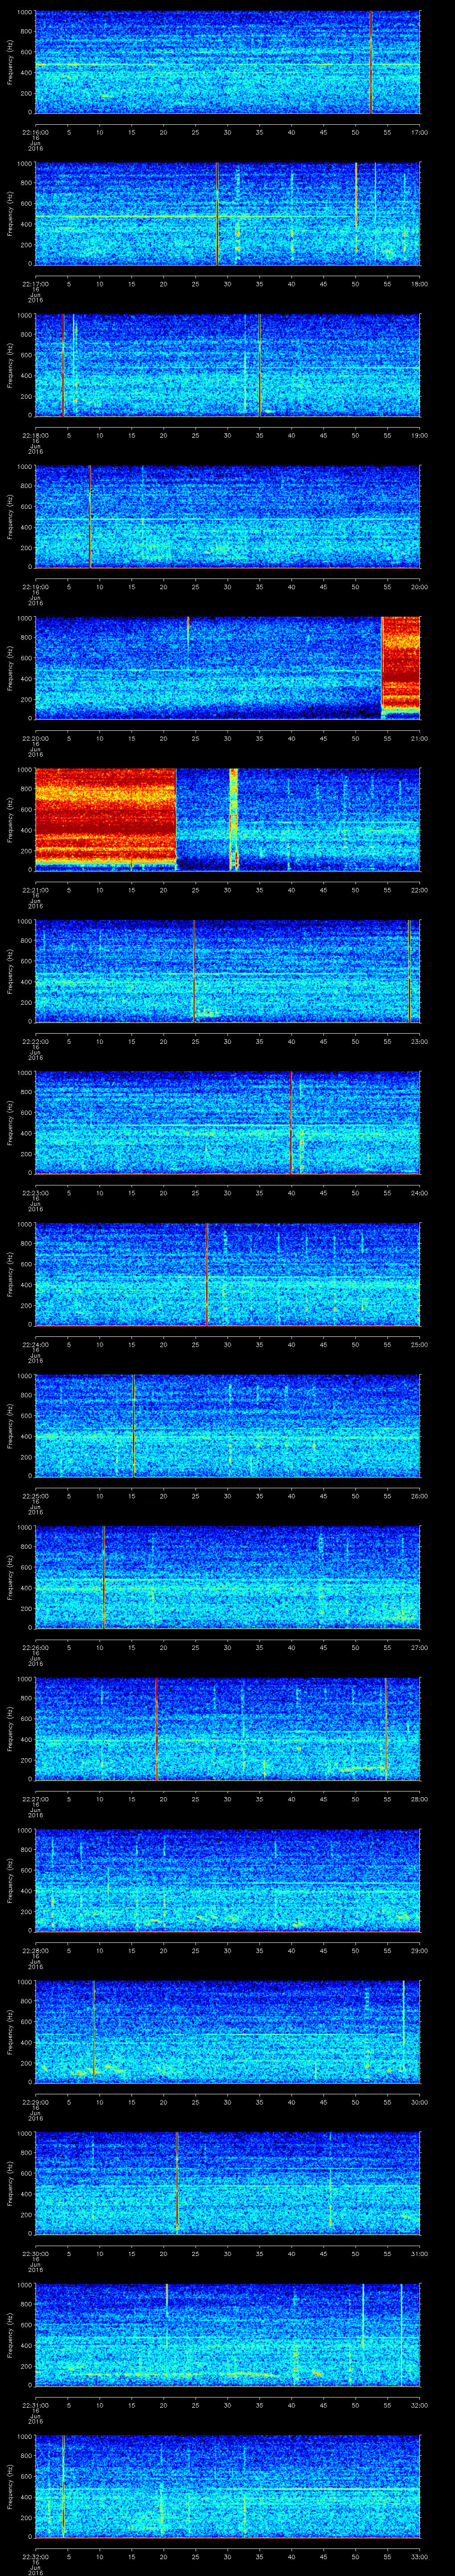Click the '25:00' end time label
This screenshot has height=2576, width=455.
(419, 1344)
